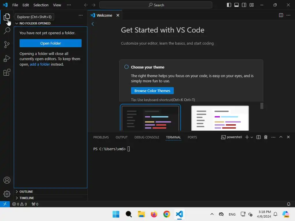Screen dimensions: 295x221
Task: Open Explorer views and more actions ellipsis
Action: click(81, 15)
